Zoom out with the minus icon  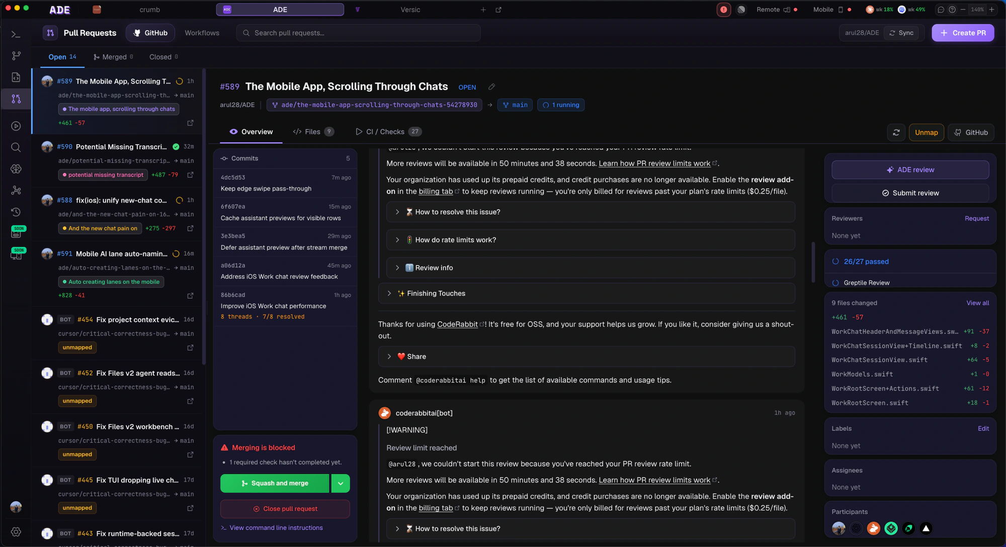pos(963,10)
